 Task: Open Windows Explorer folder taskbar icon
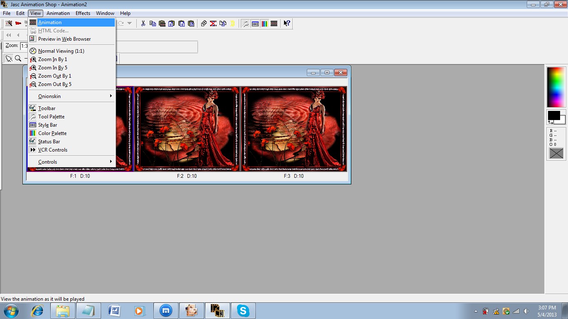point(63,310)
